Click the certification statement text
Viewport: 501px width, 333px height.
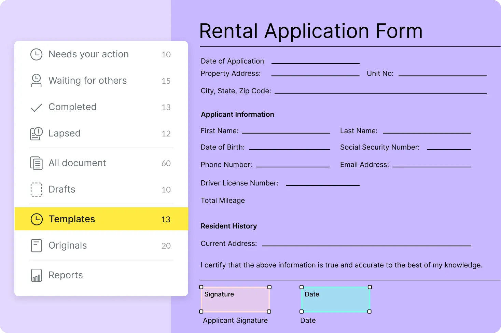coord(342,265)
